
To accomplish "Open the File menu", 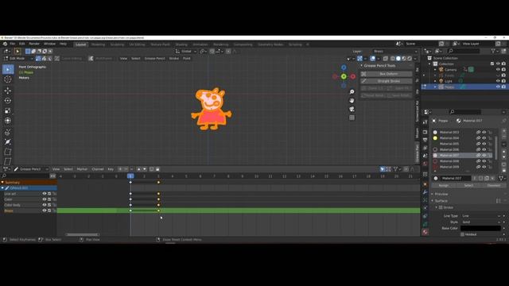I will pos(13,44).
